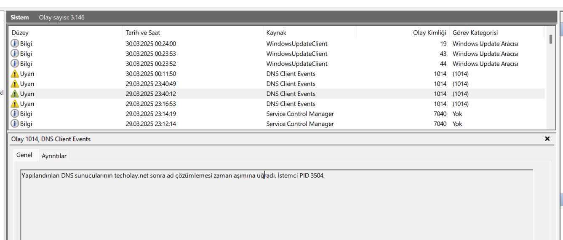Click Service Control Manager source at 23:12:14
The width and height of the screenshot is (563, 240).
(300, 124)
